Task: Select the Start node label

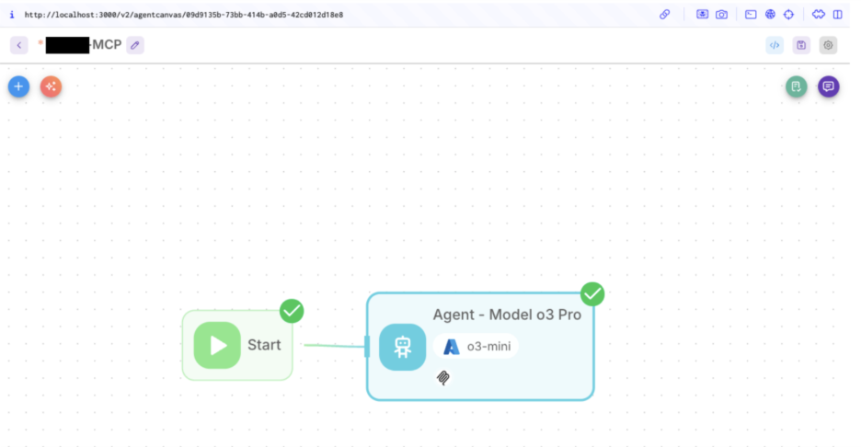Action: [264, 345]
